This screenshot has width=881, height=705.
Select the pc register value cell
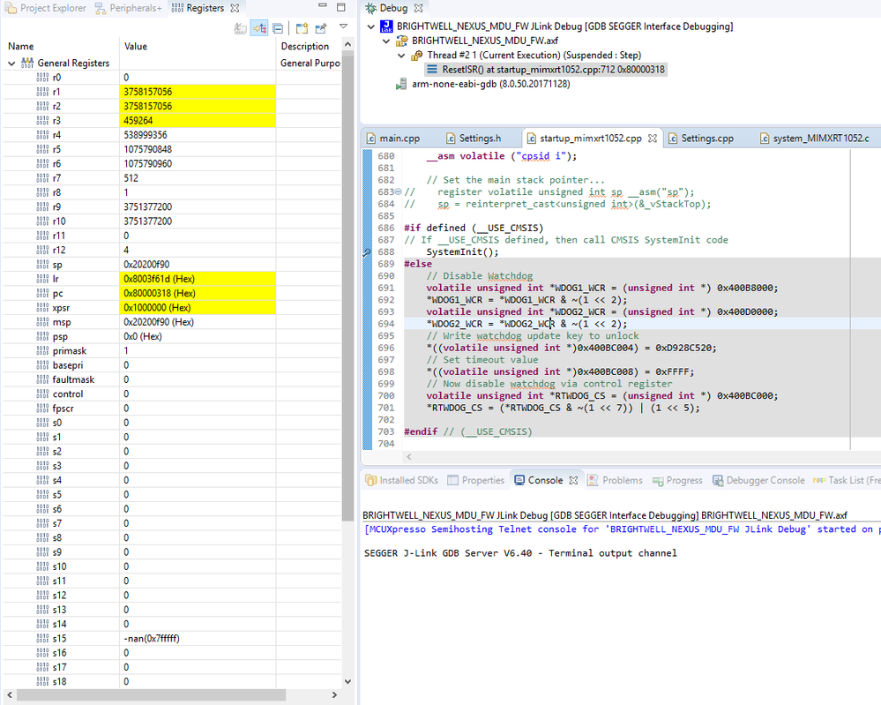click(x=198, y=294)
